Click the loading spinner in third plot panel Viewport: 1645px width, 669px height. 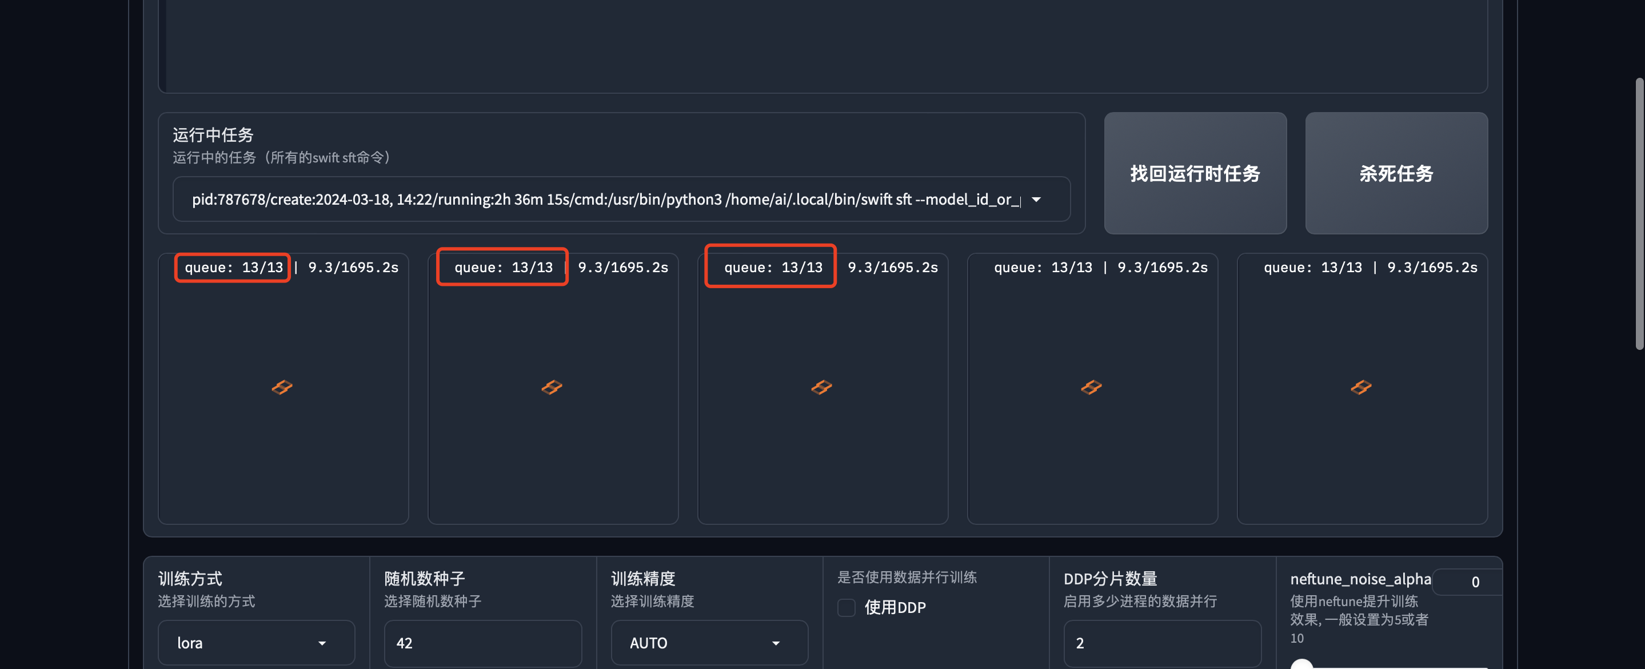(821, 387)
